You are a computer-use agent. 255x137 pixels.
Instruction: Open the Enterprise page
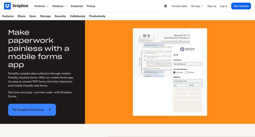click(77, 6)
